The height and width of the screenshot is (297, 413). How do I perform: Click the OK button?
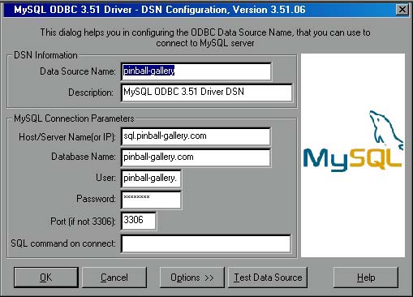pyautogui.click(x=46, y=278)
